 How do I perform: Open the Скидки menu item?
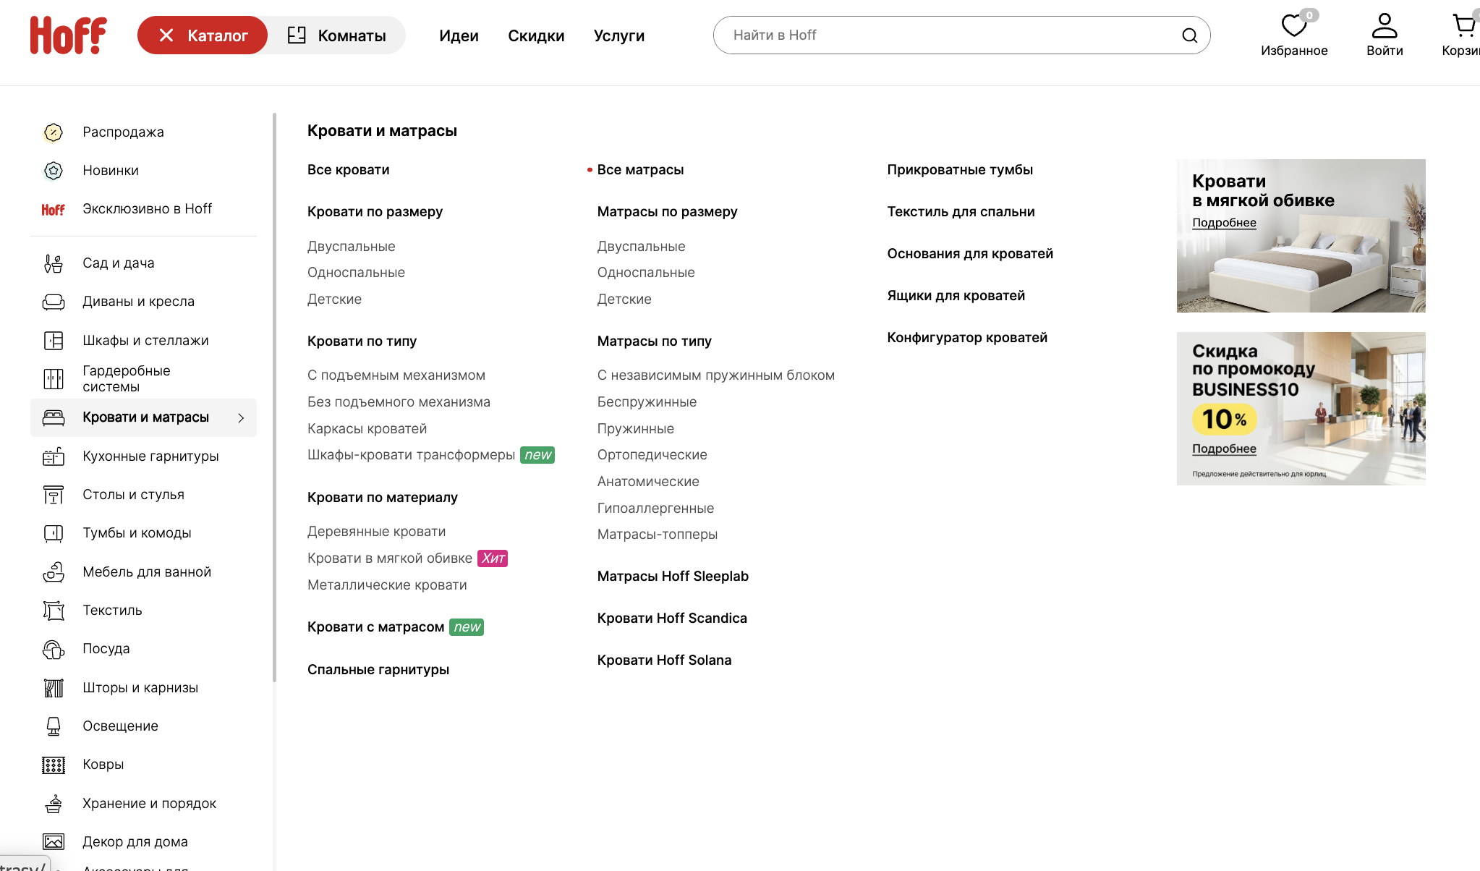[x=536, y=35]
